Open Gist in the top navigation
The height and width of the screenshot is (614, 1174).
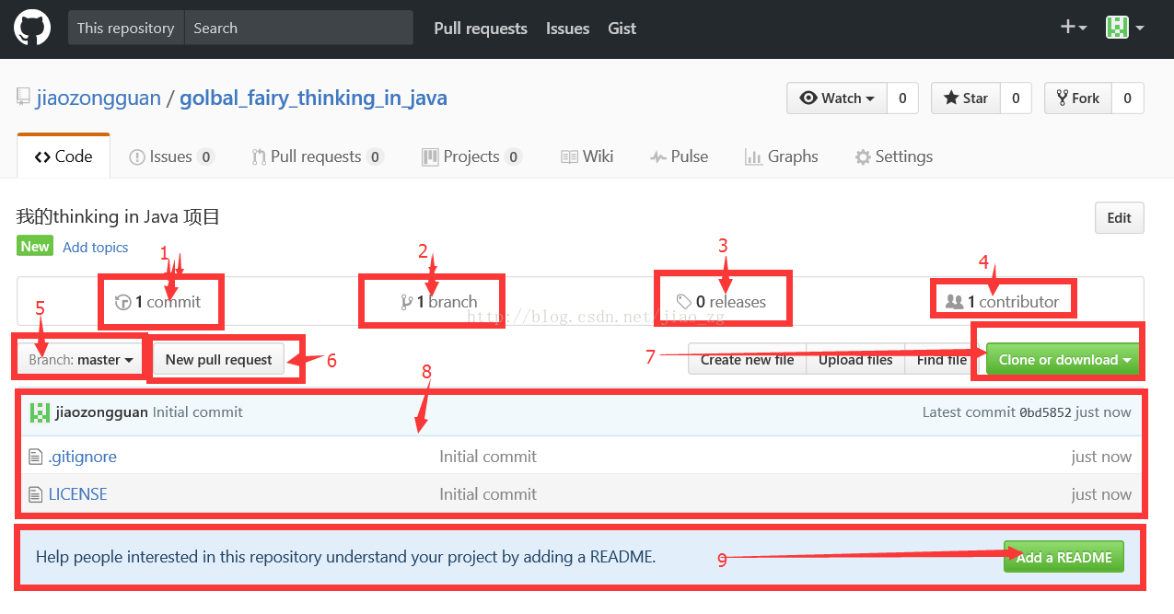(x=622, y=29)
